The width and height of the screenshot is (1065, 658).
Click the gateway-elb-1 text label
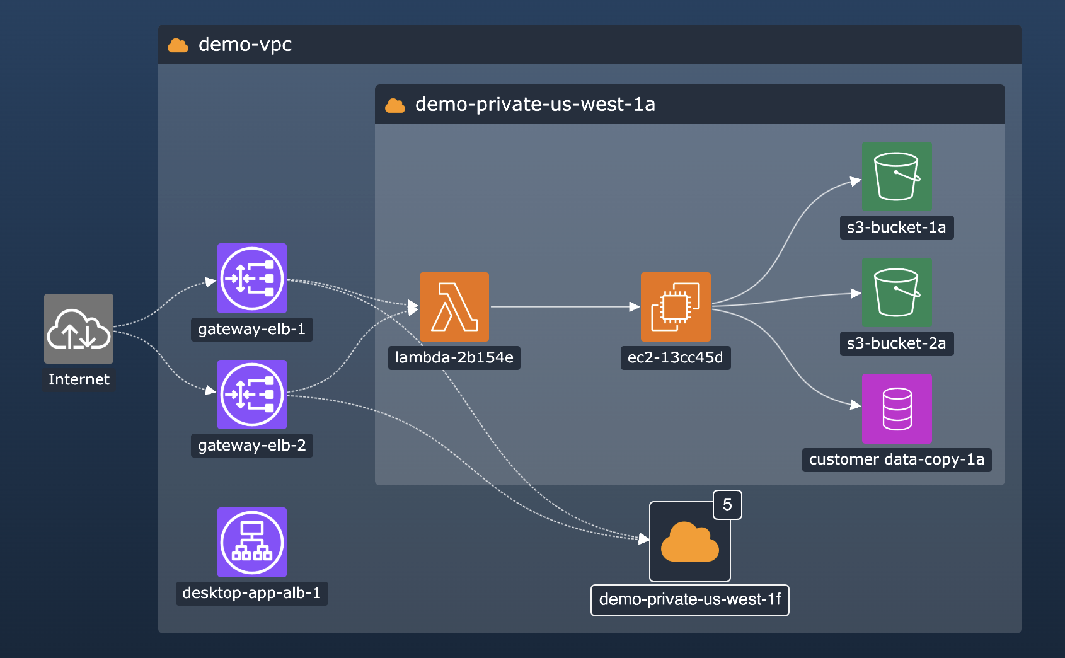(252, 329)
